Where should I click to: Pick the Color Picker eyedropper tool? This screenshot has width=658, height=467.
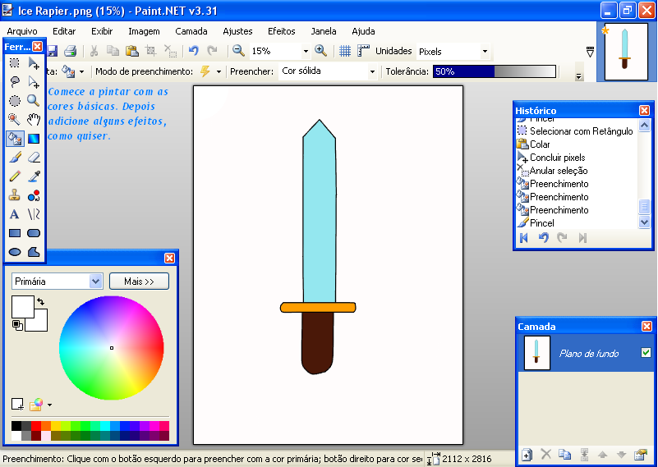coord(34,176)
